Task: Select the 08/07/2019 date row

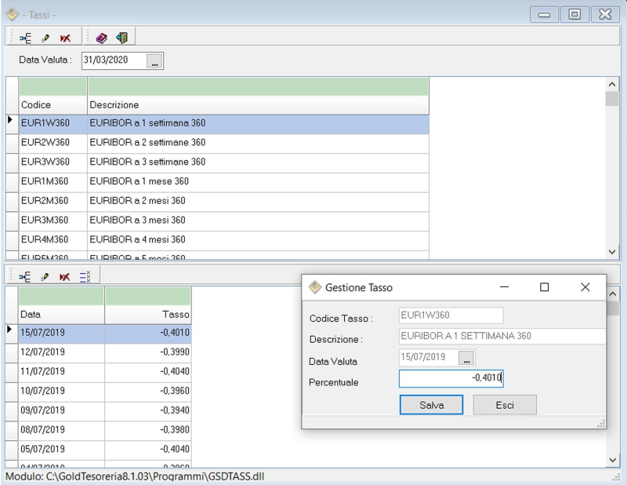Action: point(42,430)
